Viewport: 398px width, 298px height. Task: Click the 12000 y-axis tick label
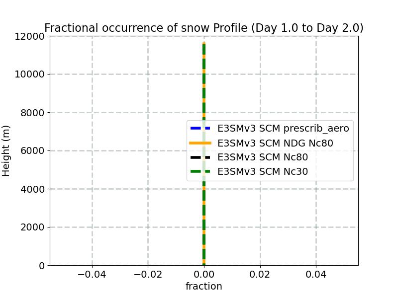(x=29, y=36)
